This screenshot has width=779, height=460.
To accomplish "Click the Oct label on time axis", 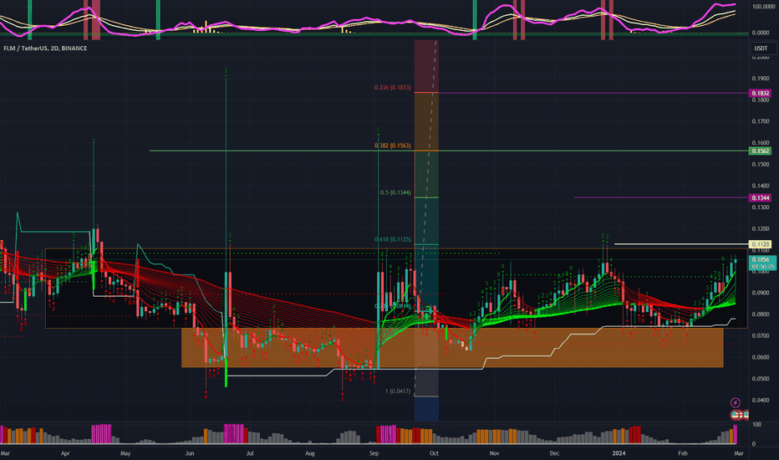I will point(434,453).
